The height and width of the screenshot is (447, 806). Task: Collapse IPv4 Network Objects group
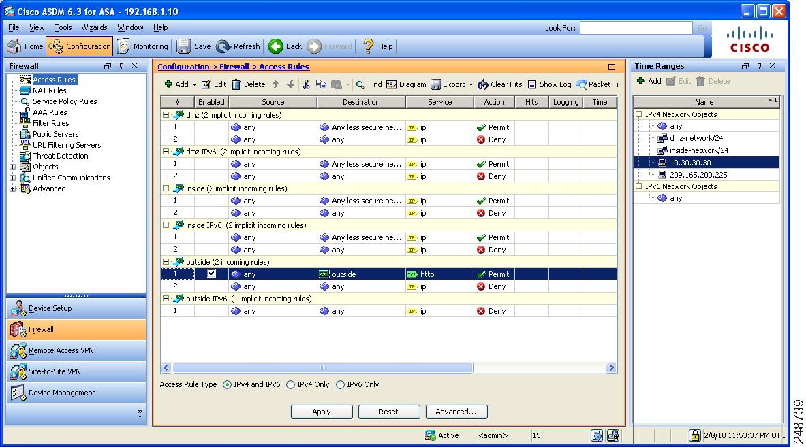coord(639,114)
